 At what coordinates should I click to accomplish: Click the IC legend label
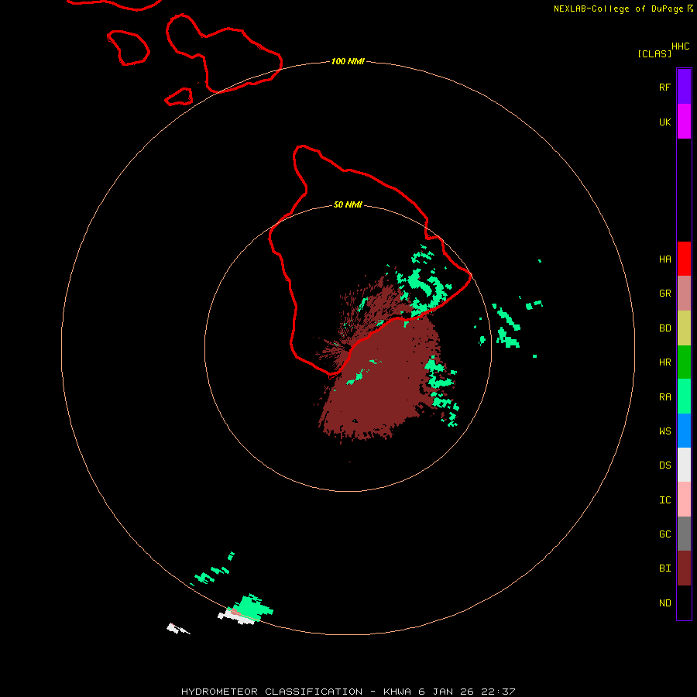[664, 500]
